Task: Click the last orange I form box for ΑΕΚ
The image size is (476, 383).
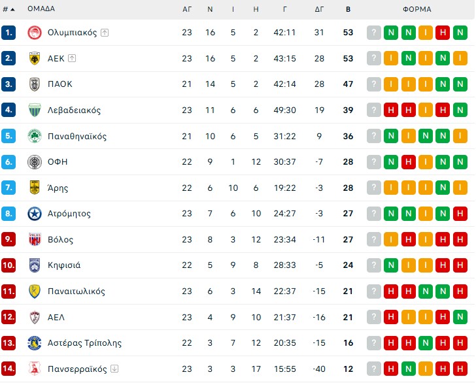Action: click(459, 58)
